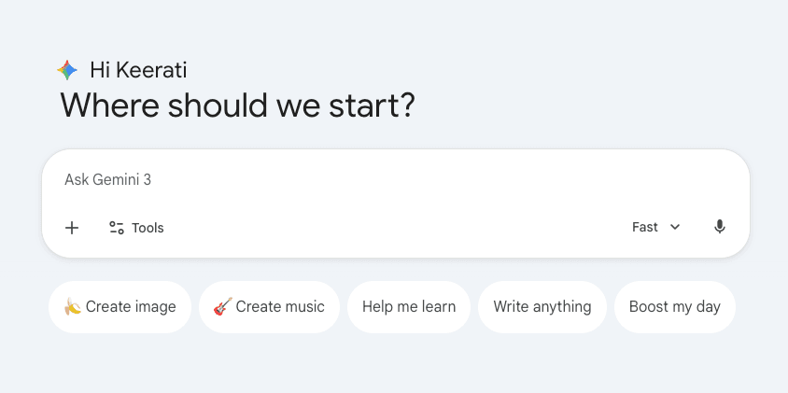Click the Tools sliders icon

[117, 228]
